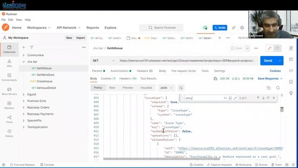Image resolution: width=298 pixels, height=168 pixels.
Task: Open the Flows sidebar panel
Action: 9,119
